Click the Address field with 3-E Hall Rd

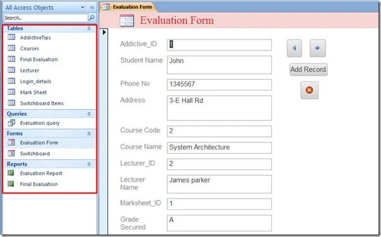click(219, 108)
